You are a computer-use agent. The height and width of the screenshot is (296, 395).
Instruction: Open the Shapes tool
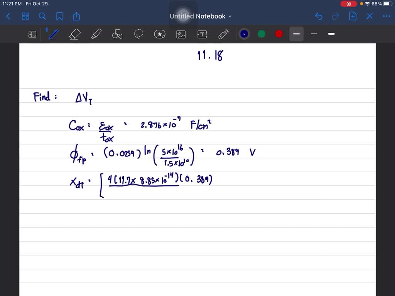[x=117, y=34]
